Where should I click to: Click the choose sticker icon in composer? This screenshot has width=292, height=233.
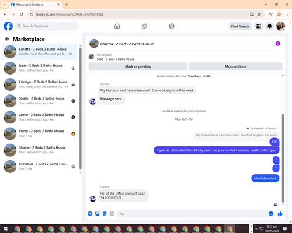coord(105,214)
